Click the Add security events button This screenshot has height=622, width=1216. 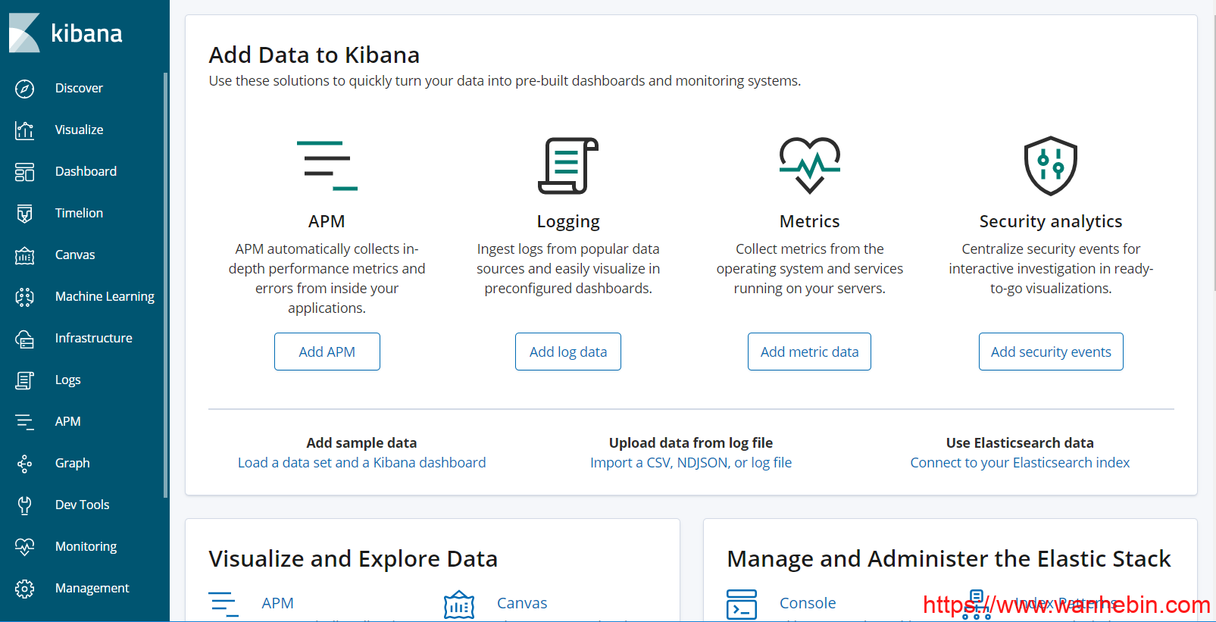pos(1051,352)
